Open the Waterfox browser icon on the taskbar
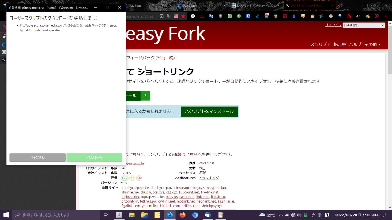Viewport: 392px width, 220px height. [170, 215]
